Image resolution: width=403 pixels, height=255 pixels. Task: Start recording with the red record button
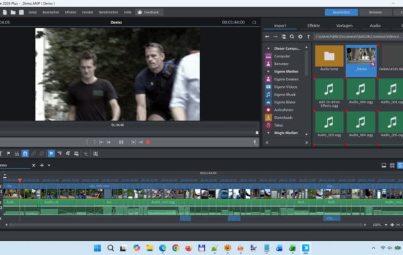[x=148, y=142]
